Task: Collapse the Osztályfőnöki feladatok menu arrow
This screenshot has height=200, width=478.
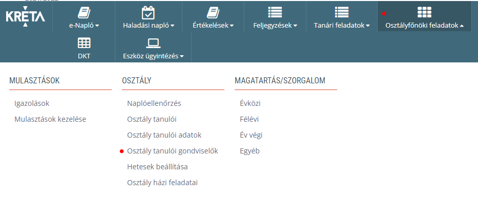Action: coord(462,26)
